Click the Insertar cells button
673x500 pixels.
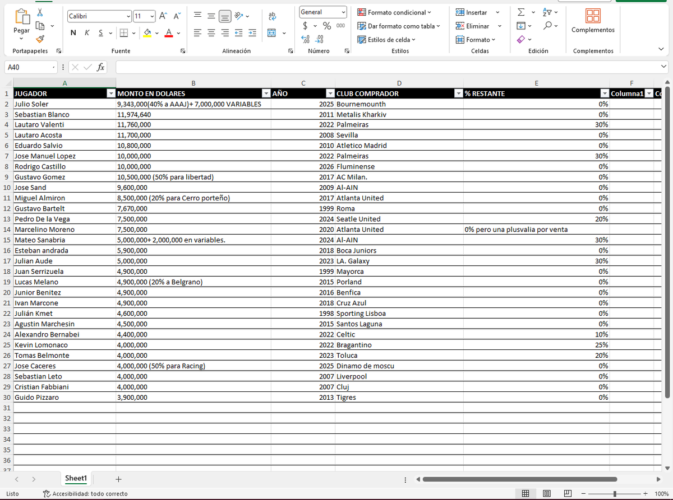(x=471, y=12)
